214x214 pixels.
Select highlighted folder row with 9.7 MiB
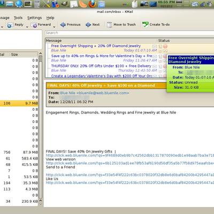[x=19, y=103]
